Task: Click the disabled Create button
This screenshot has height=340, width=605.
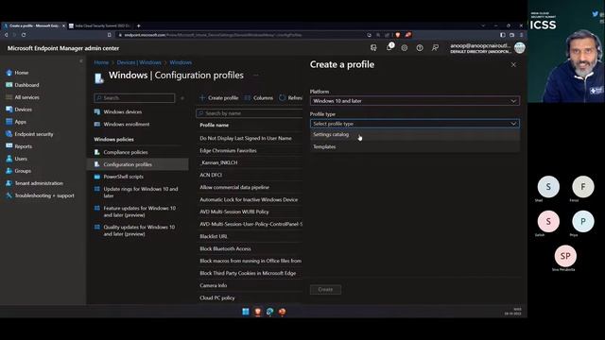Action: (325, 290)
